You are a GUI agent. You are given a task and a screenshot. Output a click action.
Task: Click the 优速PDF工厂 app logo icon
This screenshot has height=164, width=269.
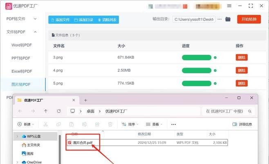pyautogui.click(x=9, y=6)
